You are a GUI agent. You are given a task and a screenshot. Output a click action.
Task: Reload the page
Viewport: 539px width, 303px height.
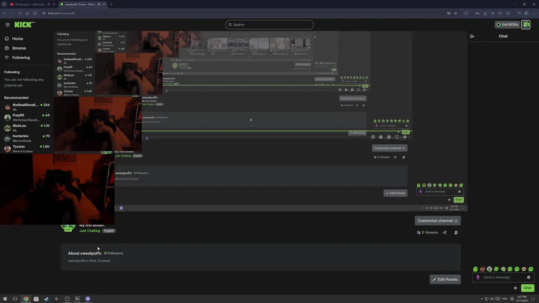click(19, 13)
